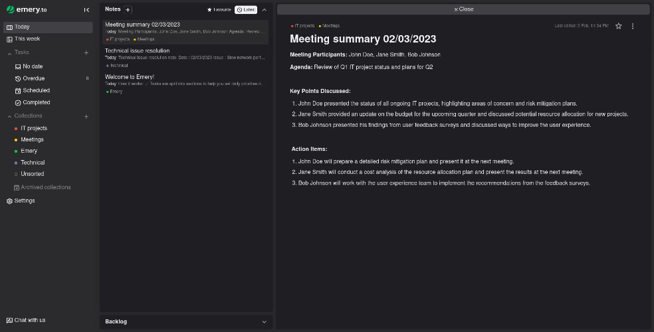
Task: Toggle Latest sort for notes
Action: (246, 10)
